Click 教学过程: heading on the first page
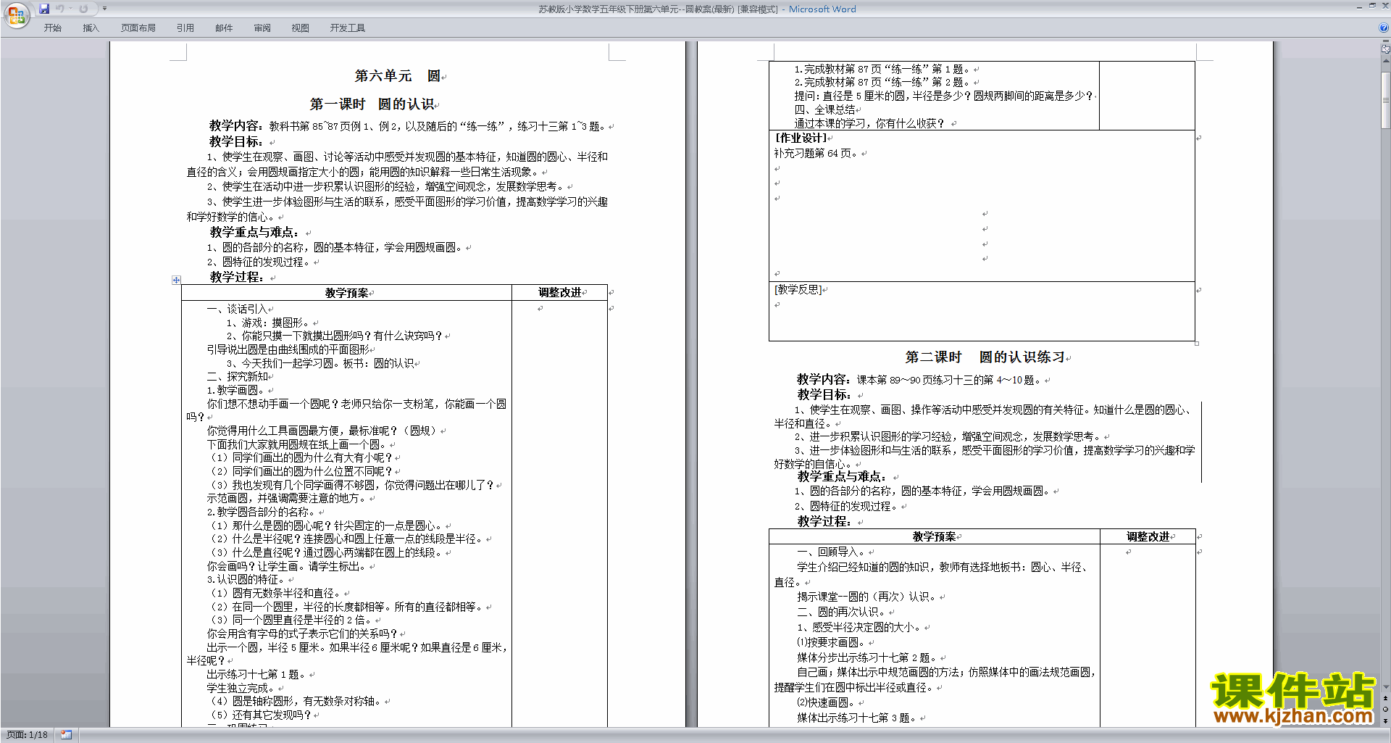Image resolution: width=1391 pixels, height=743 pixels. coord(237,278)
